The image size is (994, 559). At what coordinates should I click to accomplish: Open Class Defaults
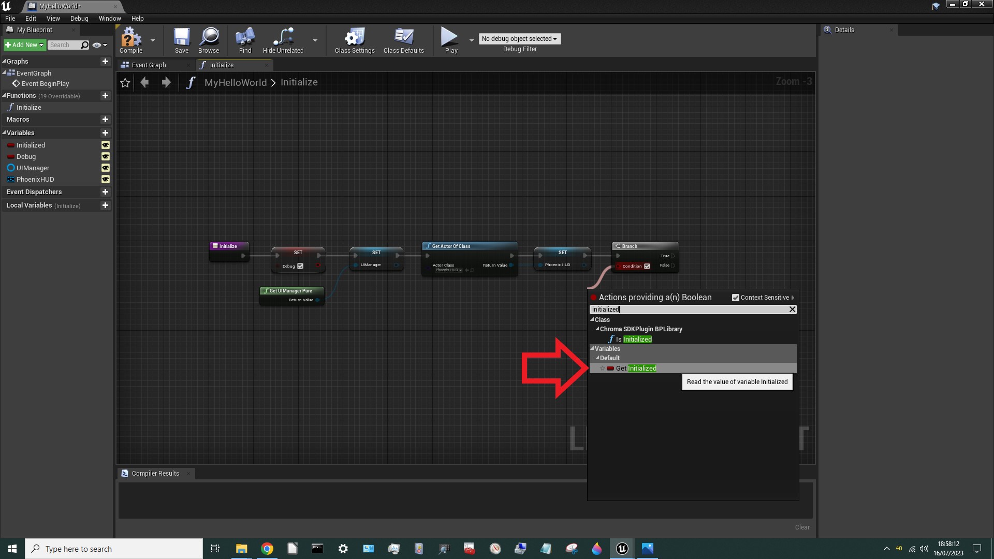pyautogui.click(x=404, y=40)
